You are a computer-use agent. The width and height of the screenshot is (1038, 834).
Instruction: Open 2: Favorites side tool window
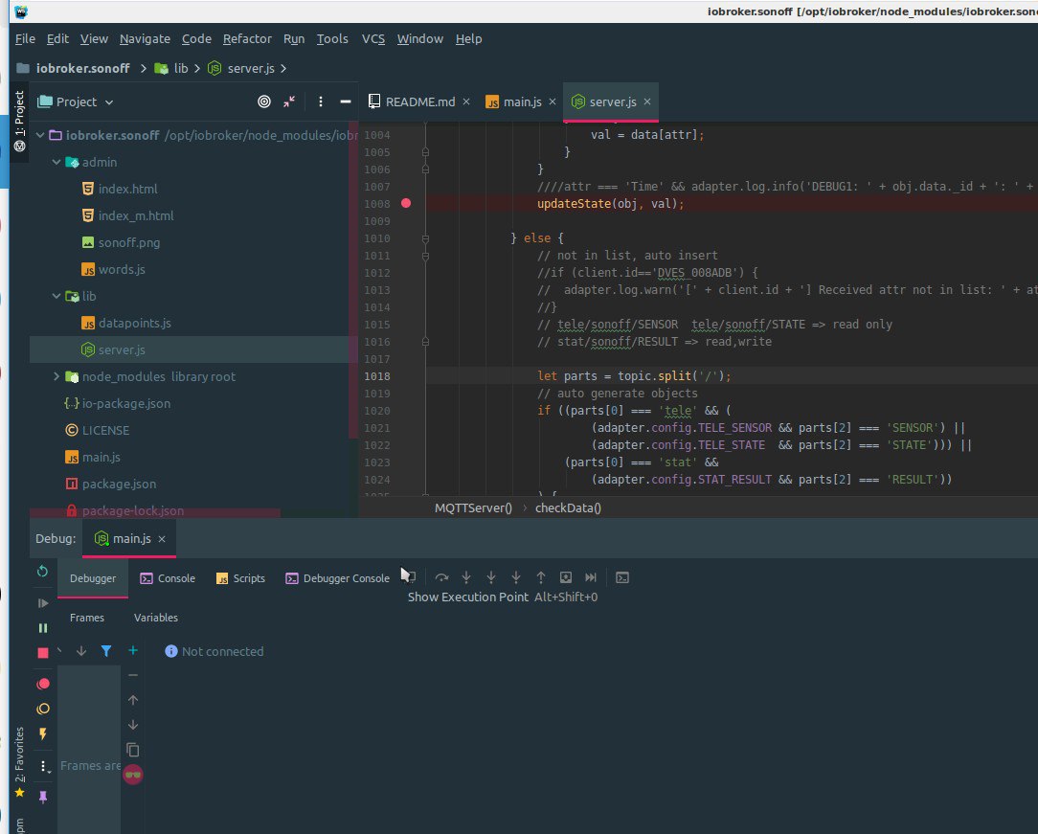[19, 761]
